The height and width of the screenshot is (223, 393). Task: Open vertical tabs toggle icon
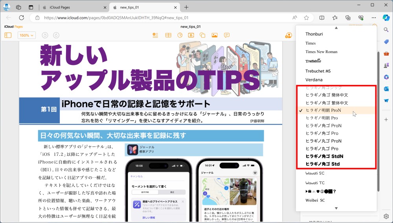click(31, 7)
